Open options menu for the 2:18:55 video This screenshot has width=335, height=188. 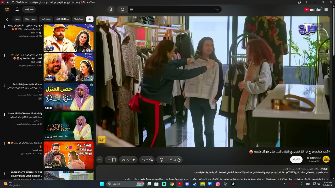tap(4, 144)
